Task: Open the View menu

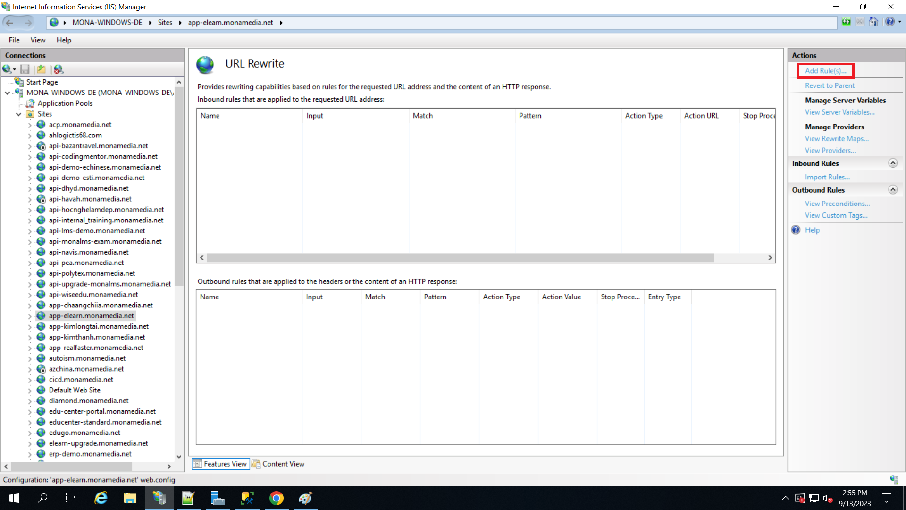Action: pos(38,40)
